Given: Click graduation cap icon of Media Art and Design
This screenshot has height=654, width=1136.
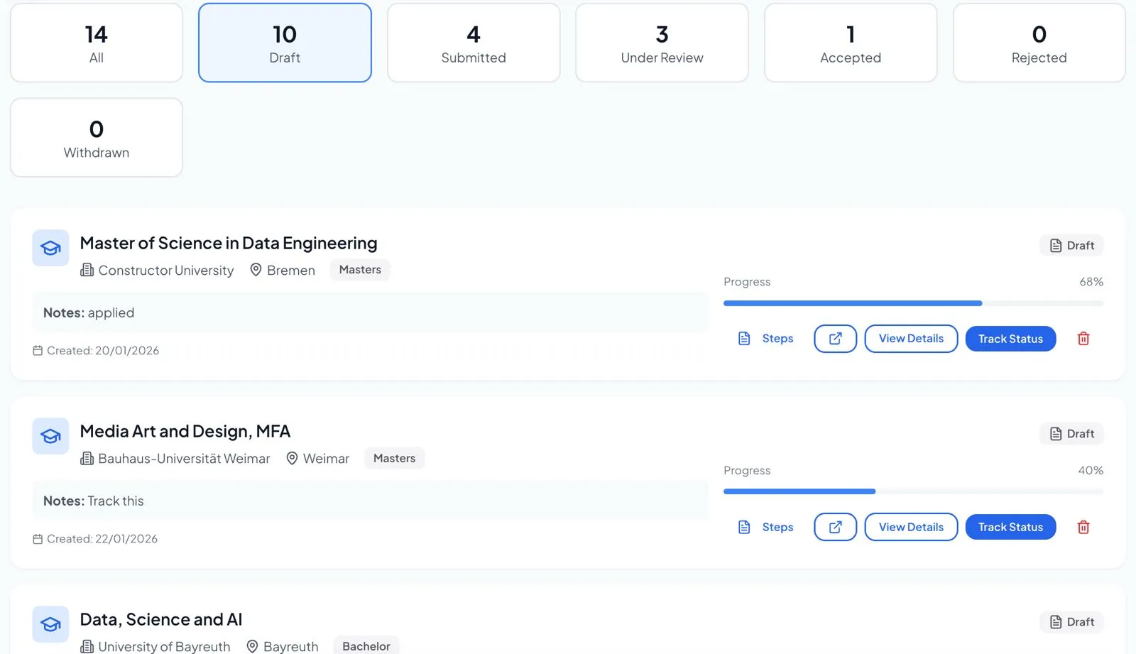Looking at the screenshot, I should (50, 436).
